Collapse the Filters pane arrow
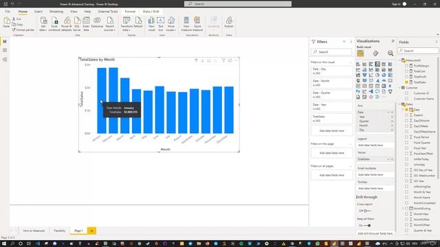This screenshot has height=247, width=440. [351, 42]
